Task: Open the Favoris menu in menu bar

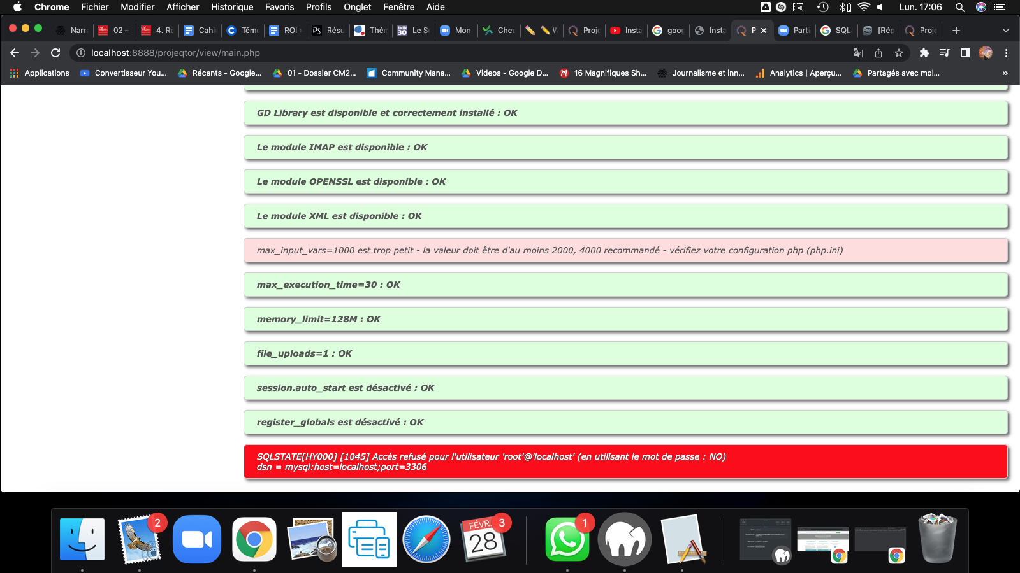Action: coord(279,7)
